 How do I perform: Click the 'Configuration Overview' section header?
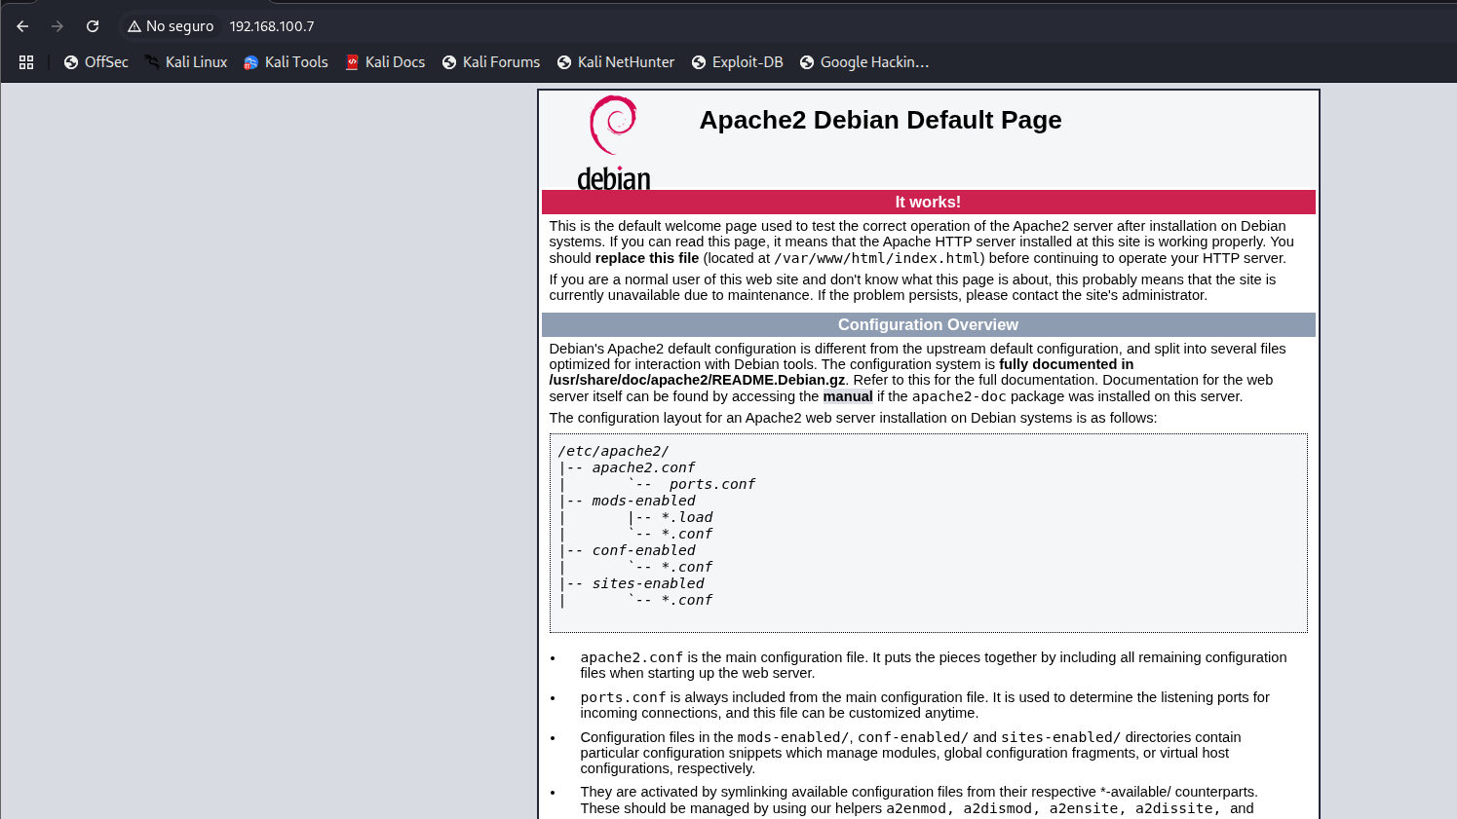928,324
